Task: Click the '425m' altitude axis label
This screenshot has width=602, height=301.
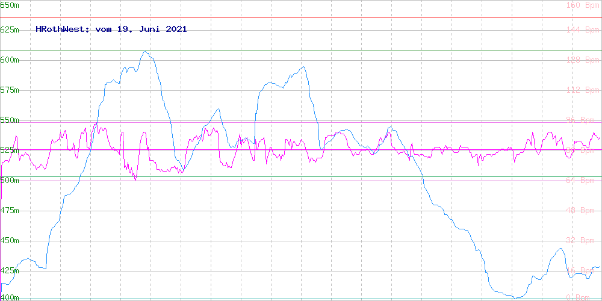Action: click(10, 271)
